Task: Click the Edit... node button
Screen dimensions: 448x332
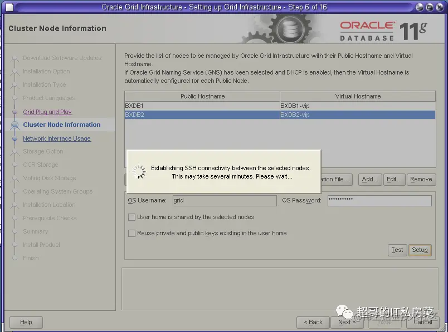Action: (x=394, y=180)
